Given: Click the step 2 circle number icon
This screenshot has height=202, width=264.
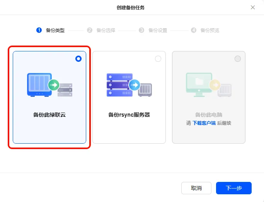Looking at the screenshot, I should 90,30.
